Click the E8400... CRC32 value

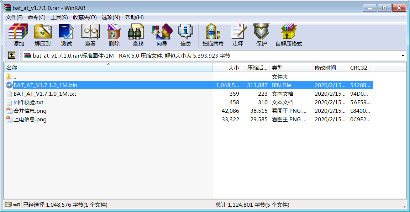tap(360, 111)
